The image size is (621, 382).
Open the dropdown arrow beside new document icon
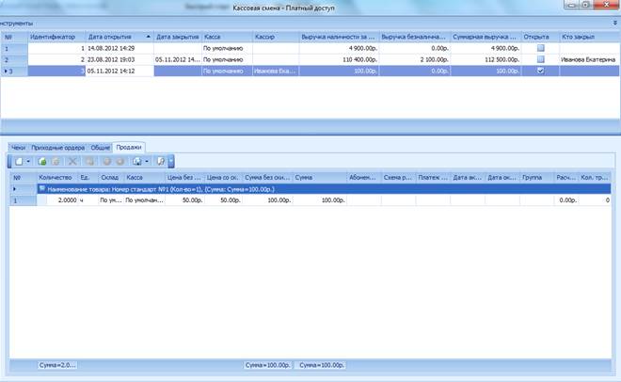(30, 162)
